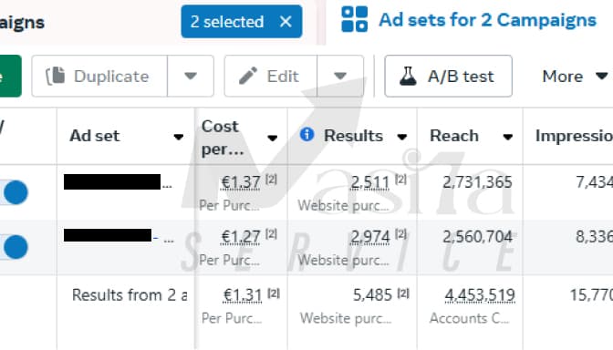Open Cost per result column arrow
613x350 pixels.
pos(273,138)
